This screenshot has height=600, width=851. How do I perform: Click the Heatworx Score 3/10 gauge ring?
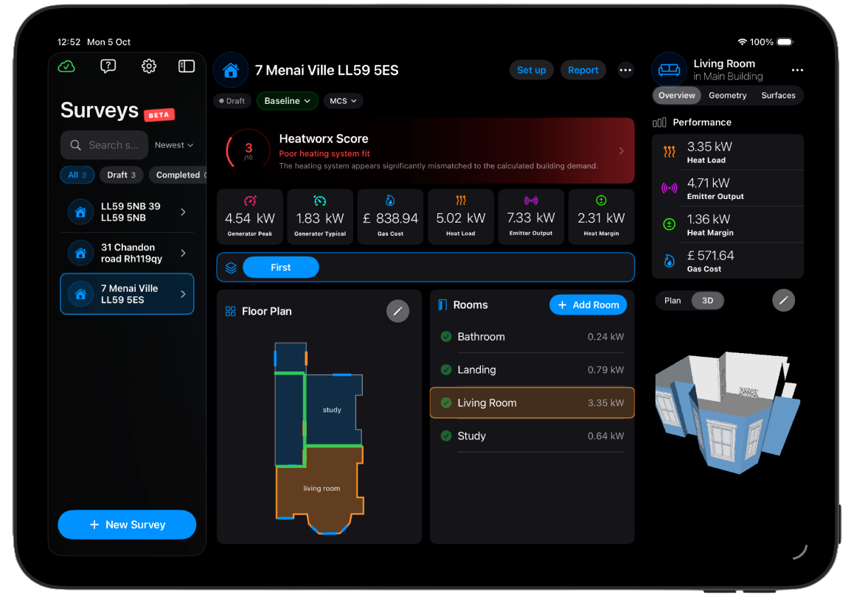(248, 150)
